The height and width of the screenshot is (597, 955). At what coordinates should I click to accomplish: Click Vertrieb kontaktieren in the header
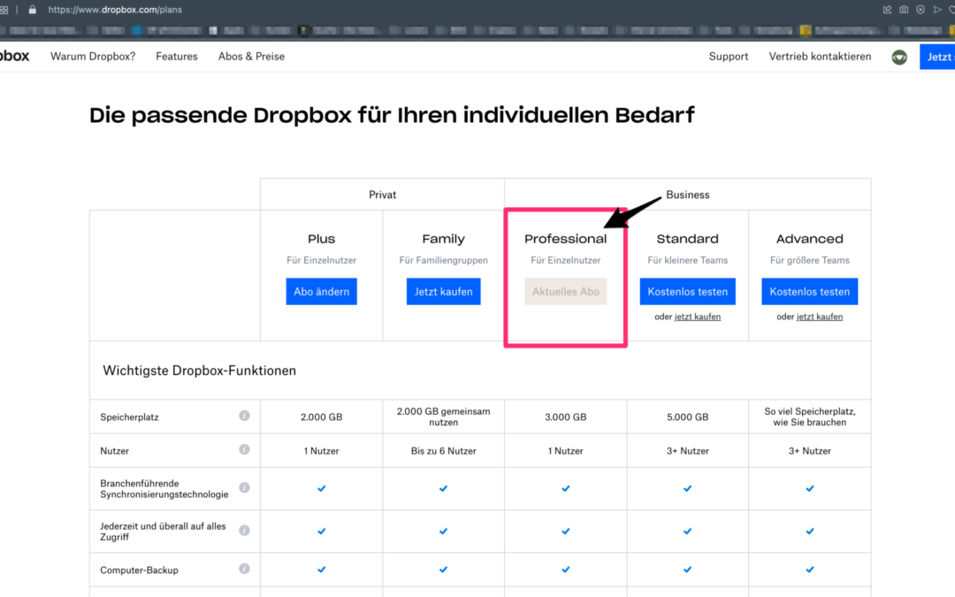pos(820,57)
